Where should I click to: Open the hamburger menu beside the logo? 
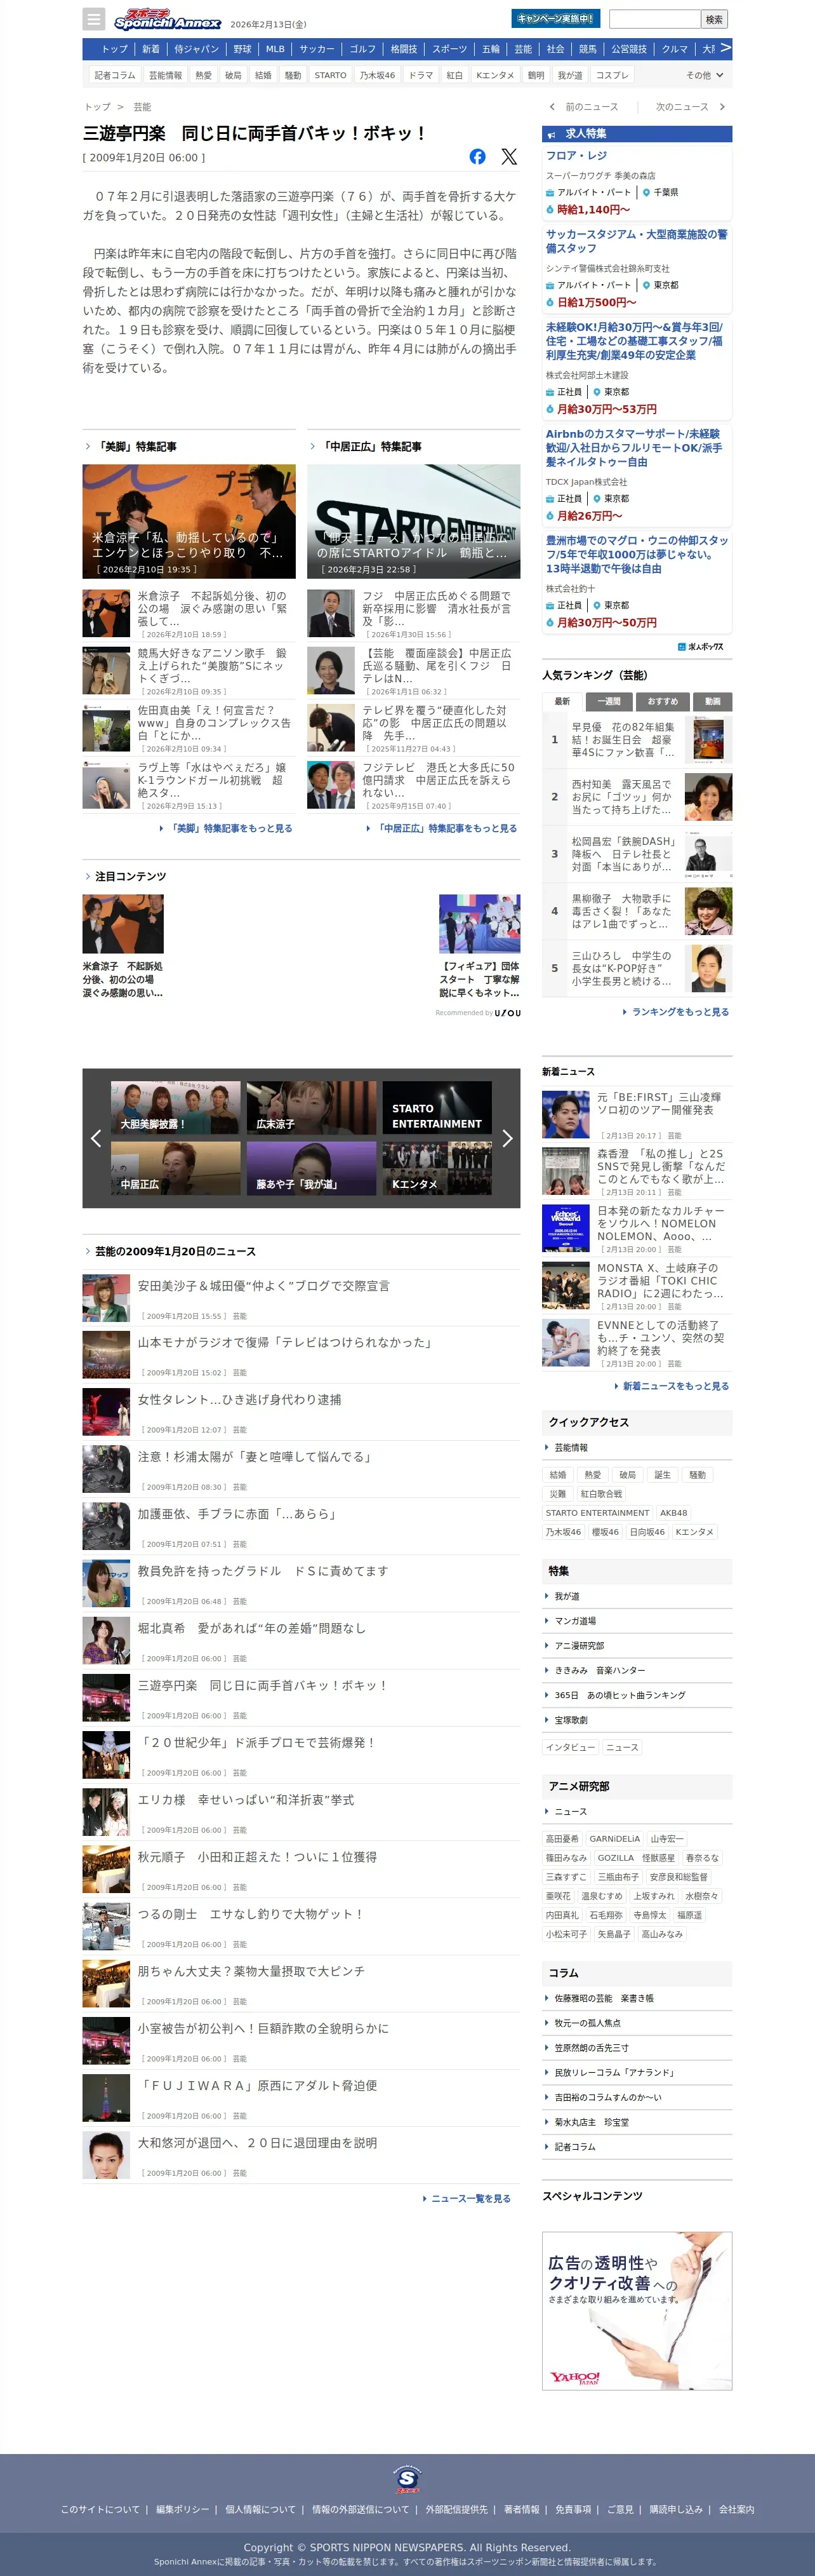coord(94,19)
